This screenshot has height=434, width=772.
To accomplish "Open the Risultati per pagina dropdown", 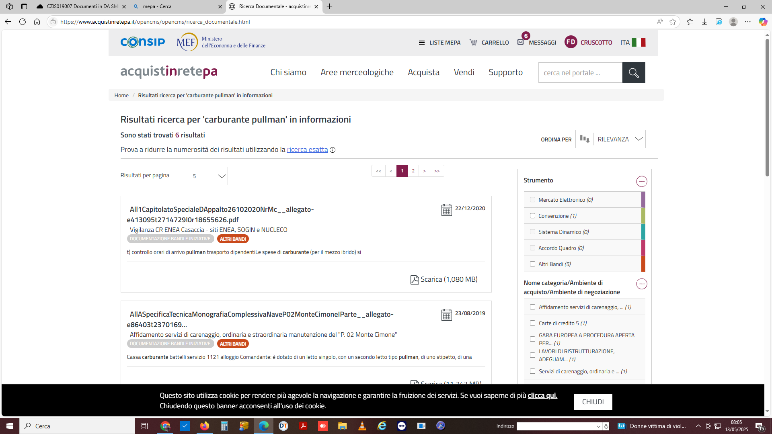I will [207, 176].
